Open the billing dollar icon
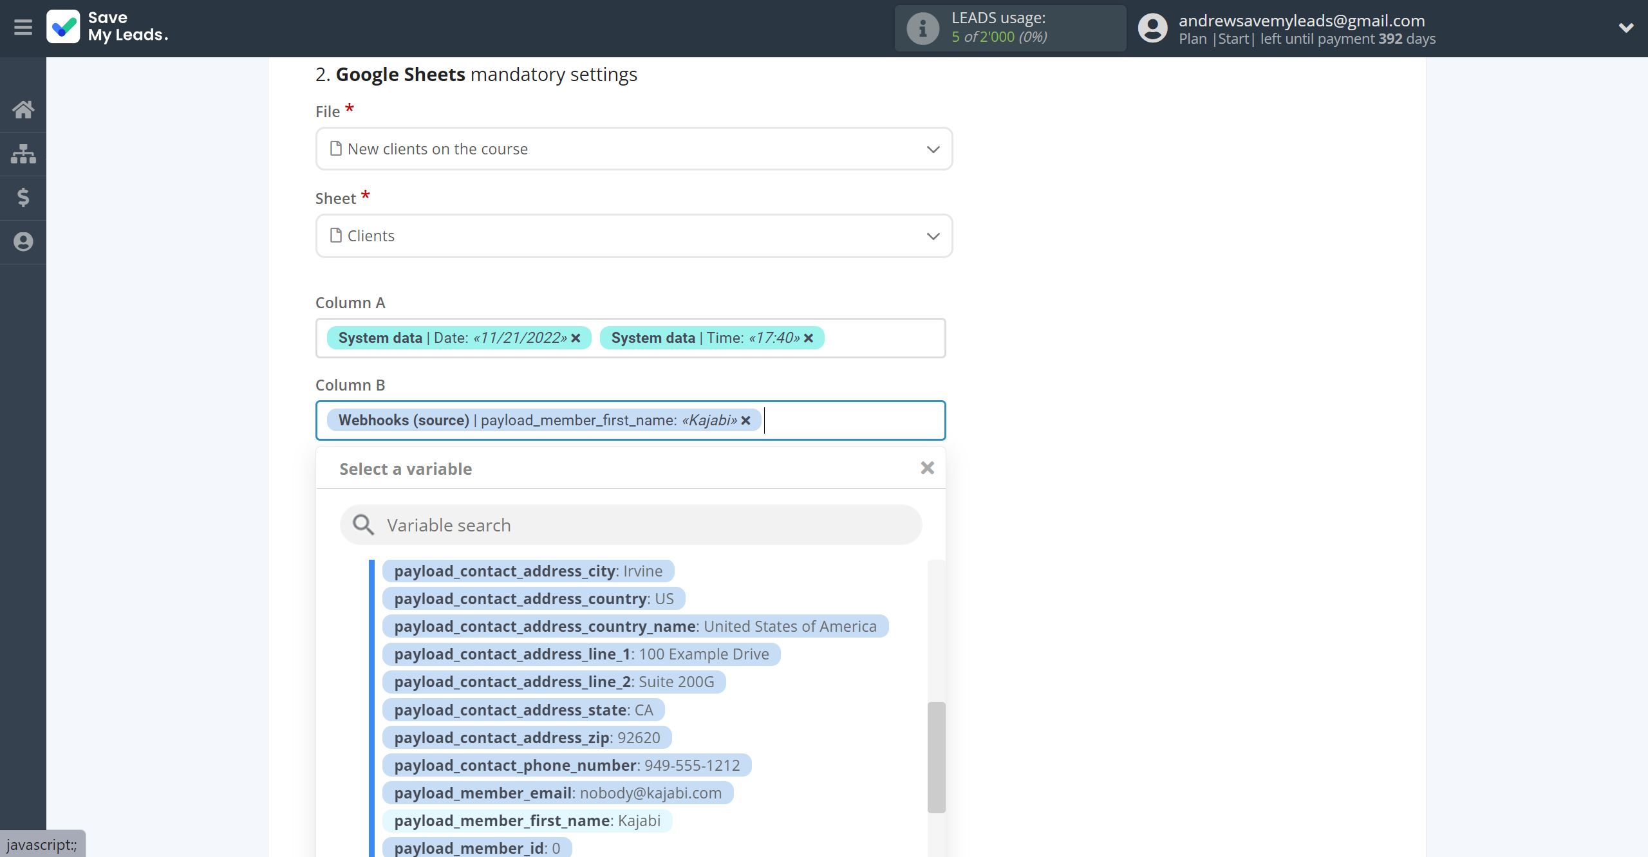1648x857 pixels. pos(23,198)
